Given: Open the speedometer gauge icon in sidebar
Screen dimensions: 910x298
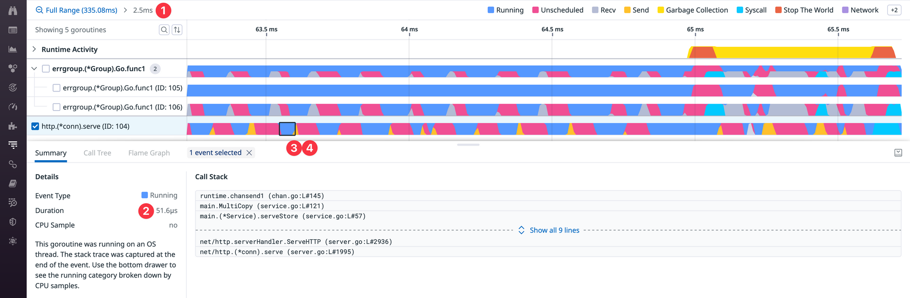Looking at the screenshot, I should point(13,106).
